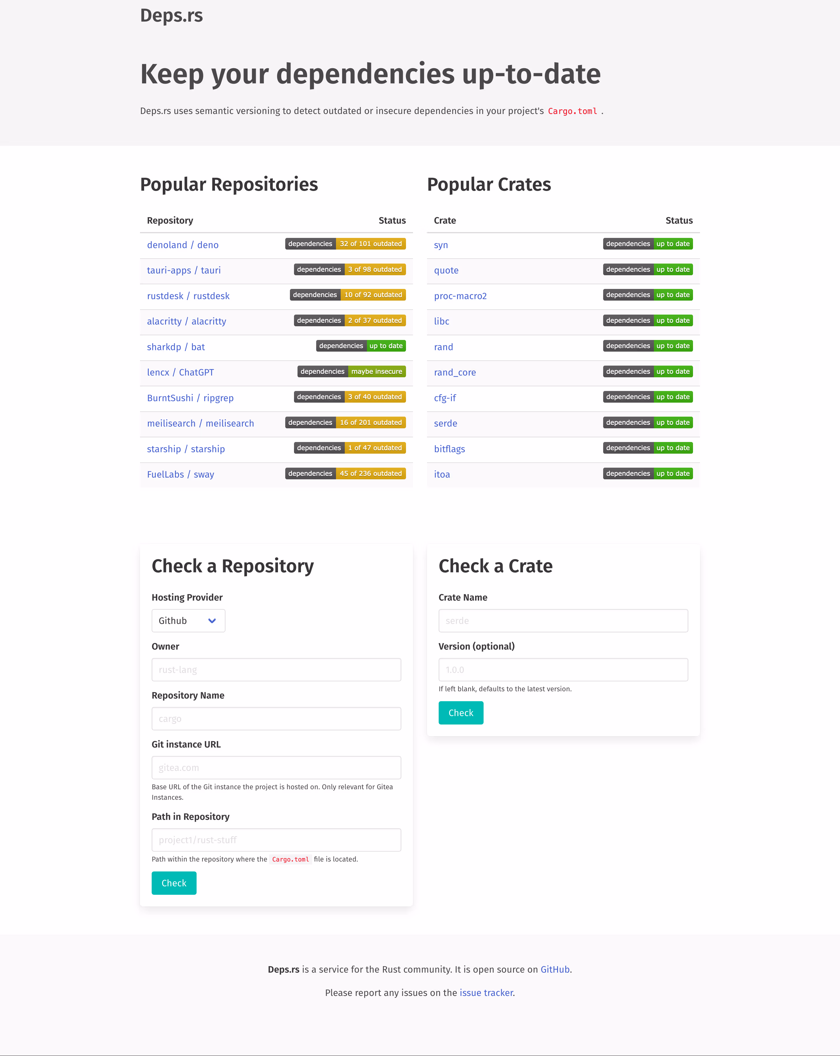The width and height of the screenshot is (840, 1056).
Task: Open the rand crate link
Action: point(444,347)
